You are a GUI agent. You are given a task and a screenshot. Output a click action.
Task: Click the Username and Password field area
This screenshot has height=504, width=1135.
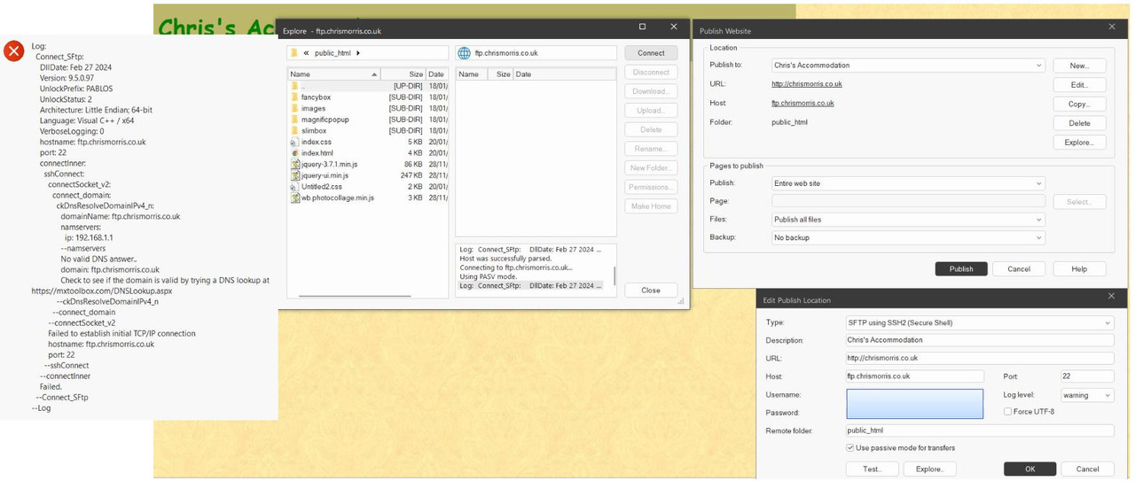tap(915, 404)
